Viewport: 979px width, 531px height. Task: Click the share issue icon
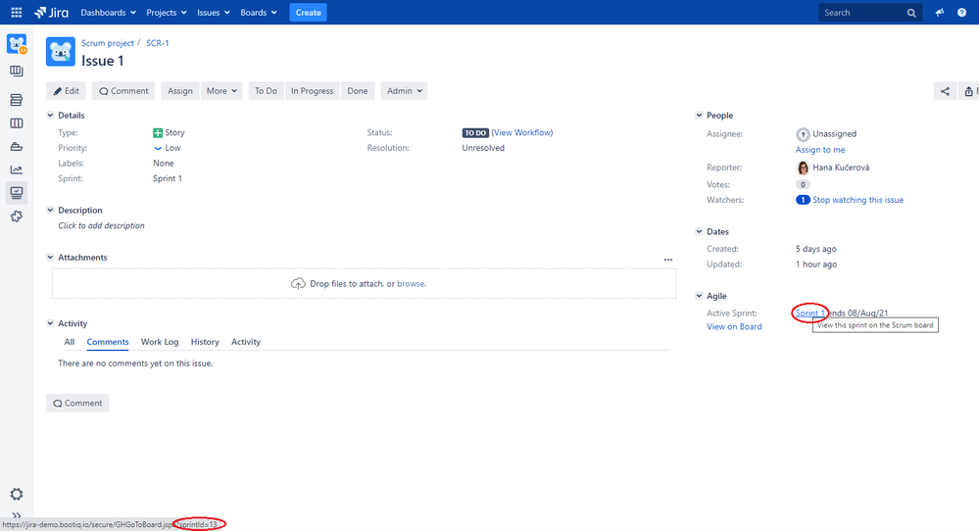click(945, 91)
